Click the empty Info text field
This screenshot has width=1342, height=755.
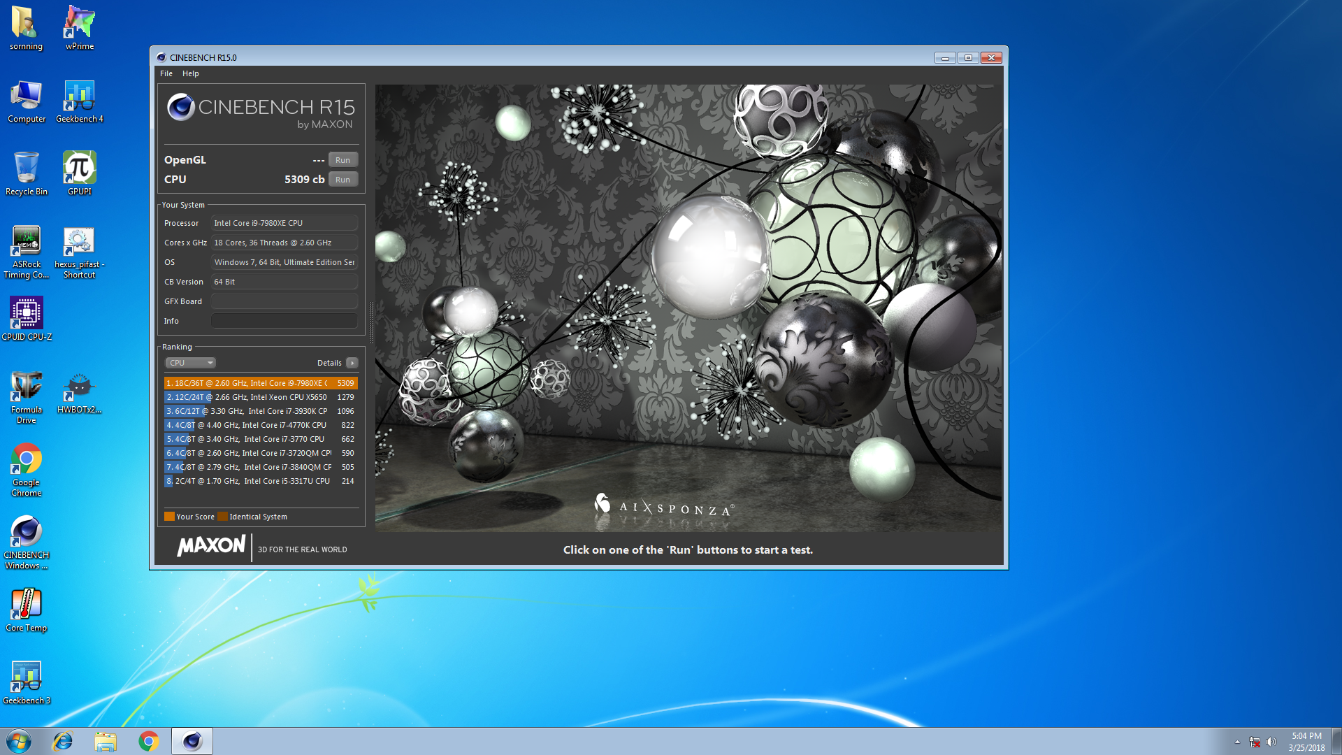pyautogui.click(x=284, y=321)
